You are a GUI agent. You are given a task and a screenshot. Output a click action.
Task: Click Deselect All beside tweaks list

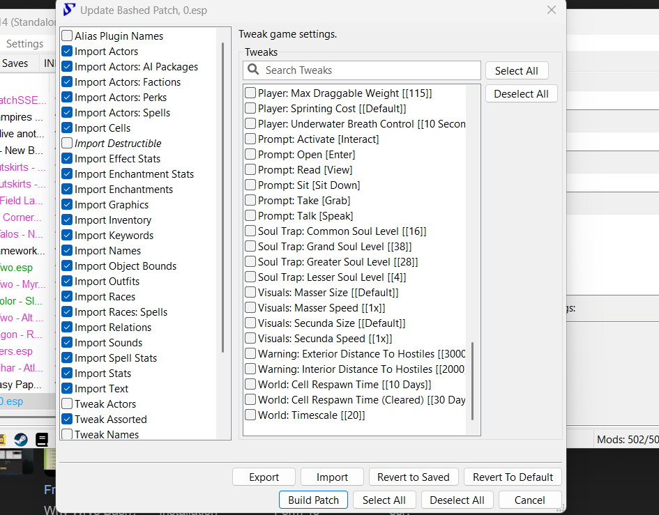(x=521, y=93)
